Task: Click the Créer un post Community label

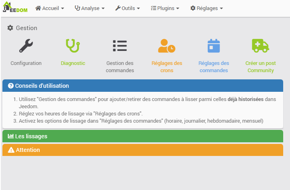Action: point(260,67)
